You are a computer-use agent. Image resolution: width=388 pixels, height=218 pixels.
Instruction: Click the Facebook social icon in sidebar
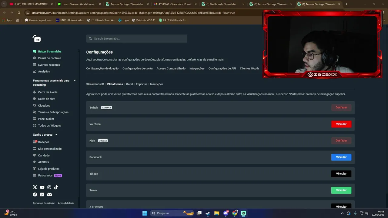pyautogui.click(x=35, y=194)
